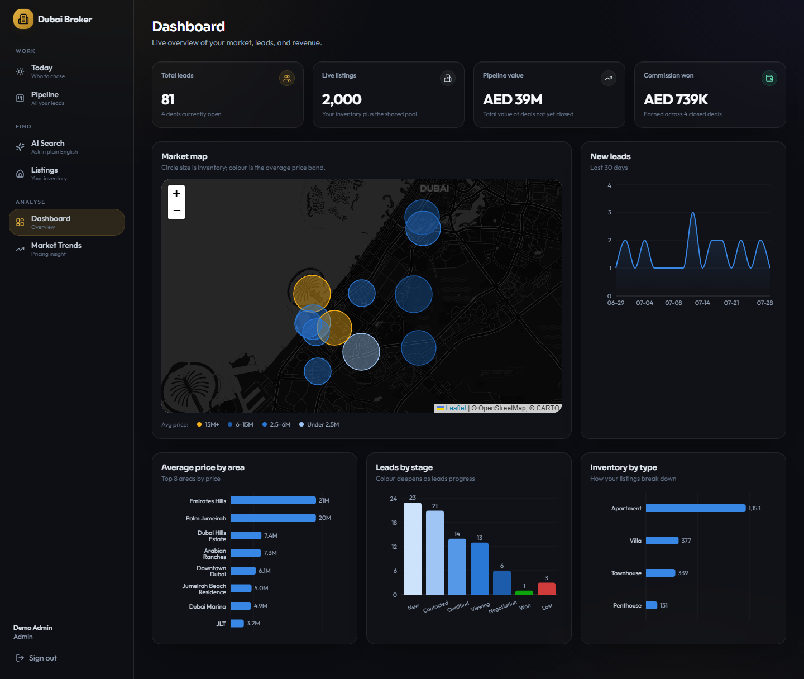Image resolution: width=804 pixels, height=679 pixels.
Task: Click the Sign out arrow icon
Action: coord(20,658)
